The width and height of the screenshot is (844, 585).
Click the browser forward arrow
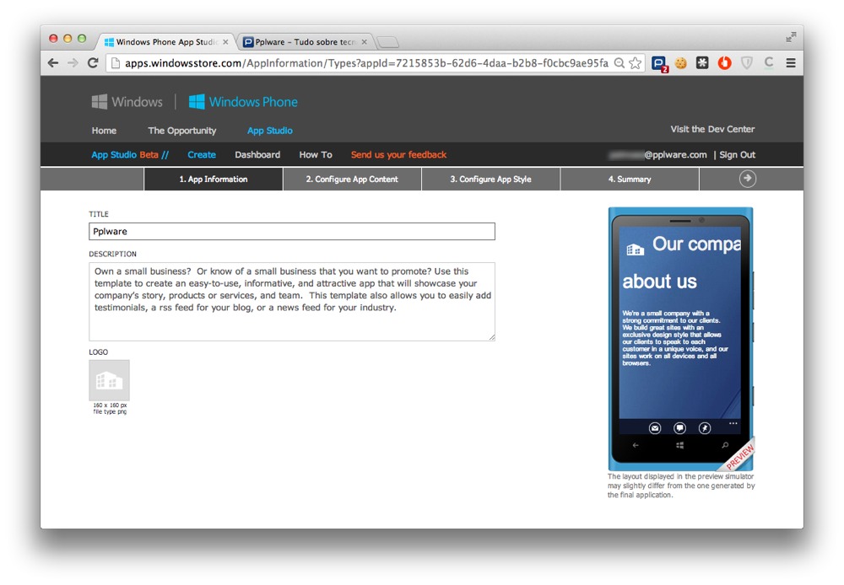[x=73, y=63]
